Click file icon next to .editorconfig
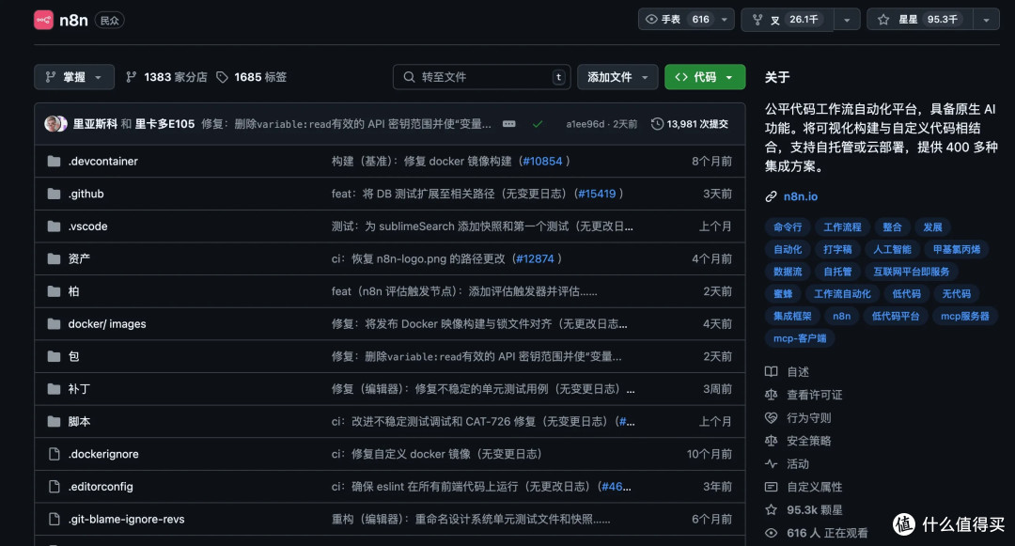Screen dimensions: 1015x546 tap(55, 487)
